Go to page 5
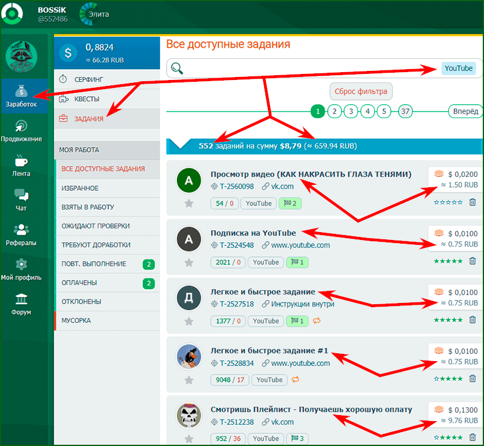Image resolution: width=484 pixels, height=446 pixels. coord(384,111)
